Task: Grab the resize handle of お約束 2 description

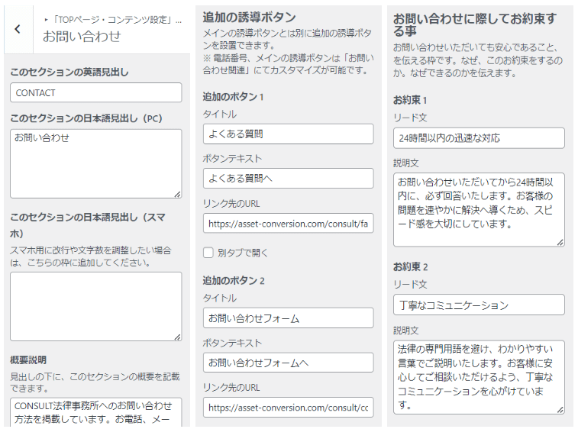Action: pyautogui.click(x=560, y=410)
